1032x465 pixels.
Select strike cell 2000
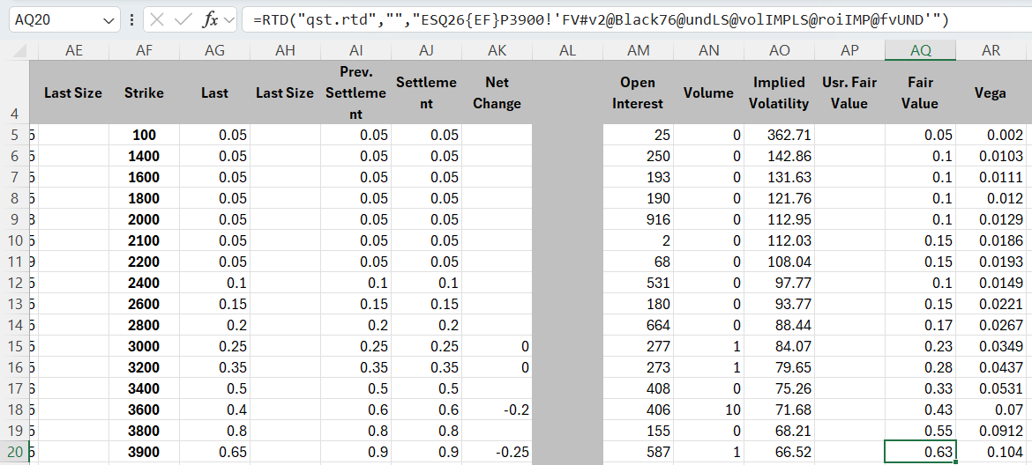coord(144,219)
